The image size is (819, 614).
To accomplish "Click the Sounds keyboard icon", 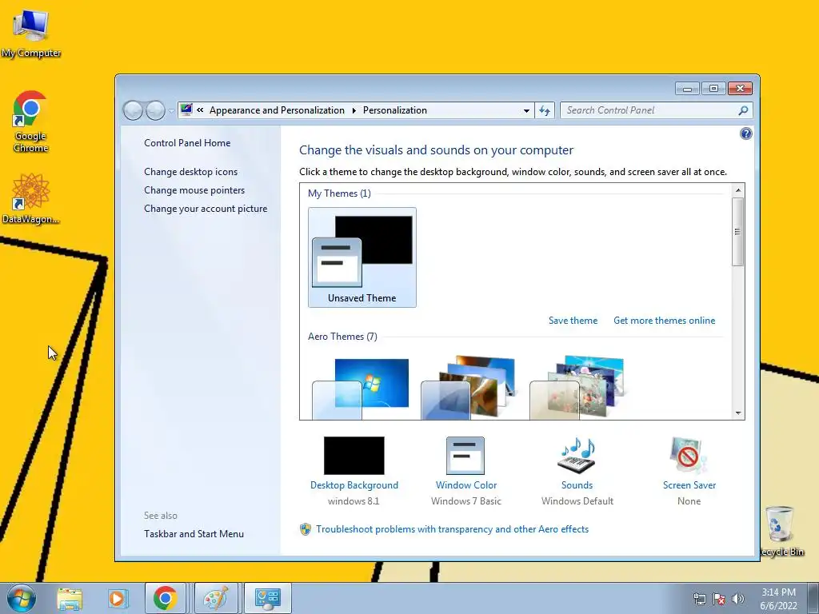I will point(577,455).
